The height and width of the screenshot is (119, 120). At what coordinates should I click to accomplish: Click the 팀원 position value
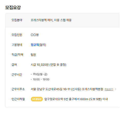click(x=33, y=55)
